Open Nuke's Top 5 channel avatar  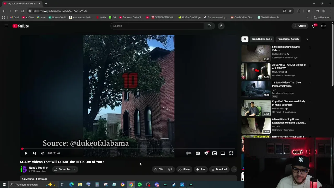(x=23, y=169)
